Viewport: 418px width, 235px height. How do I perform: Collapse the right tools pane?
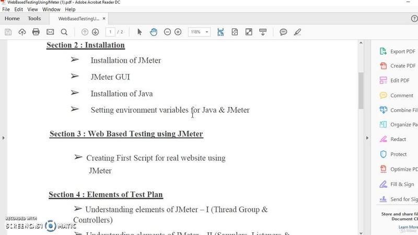(x=367, y=138)
